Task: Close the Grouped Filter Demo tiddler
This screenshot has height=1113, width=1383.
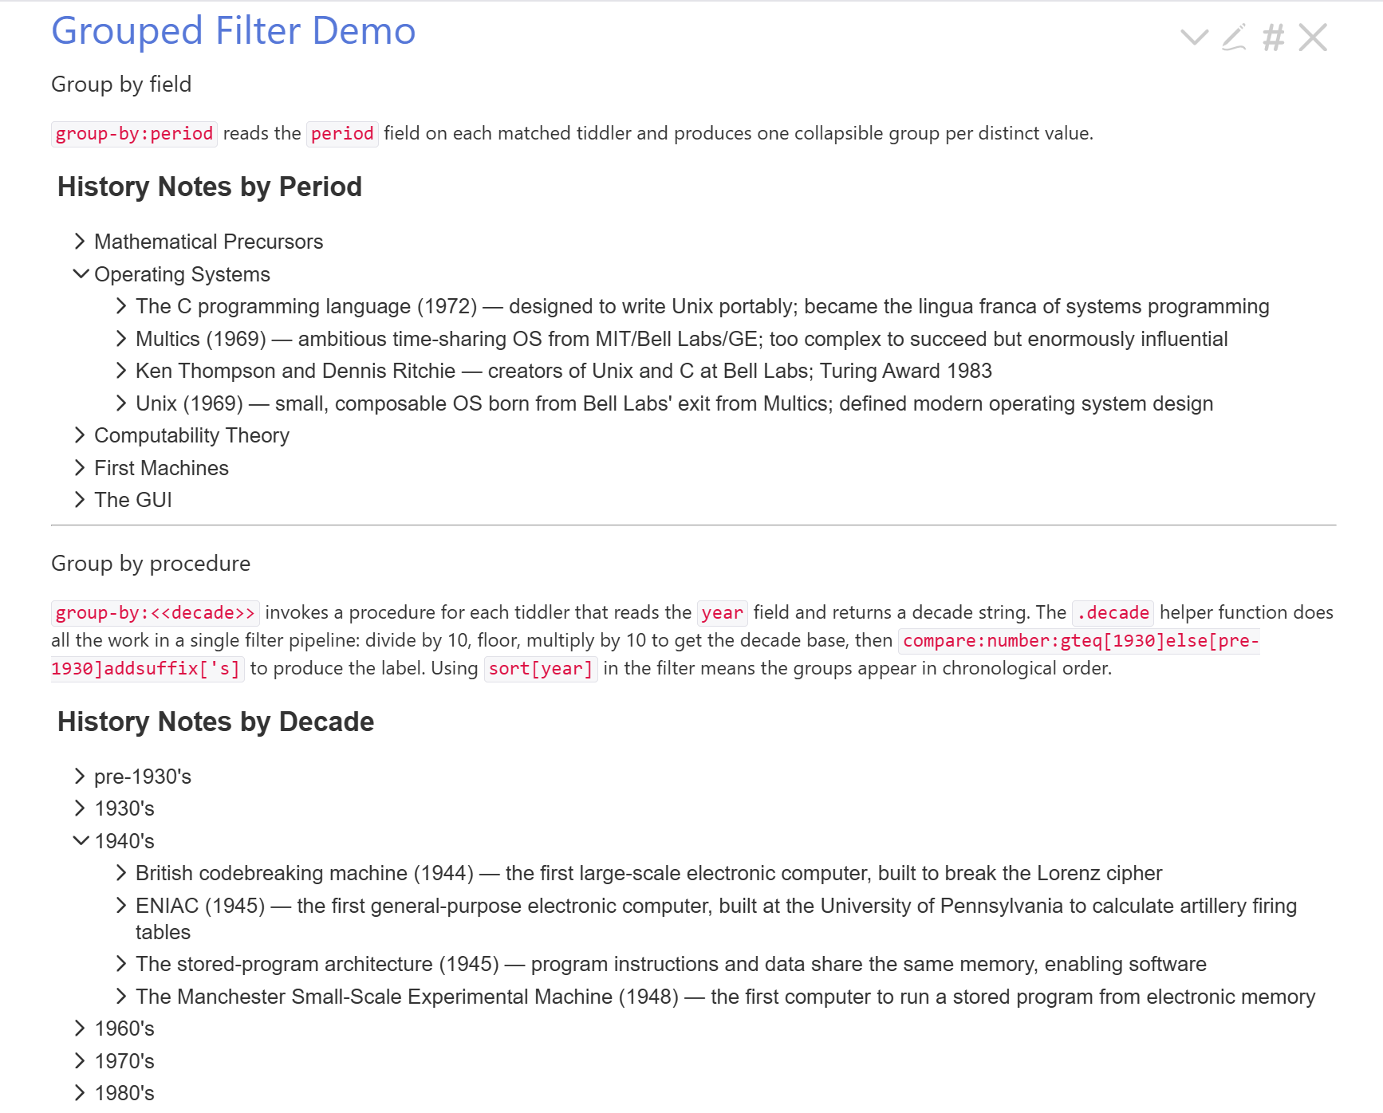Action: point(1313,37)
